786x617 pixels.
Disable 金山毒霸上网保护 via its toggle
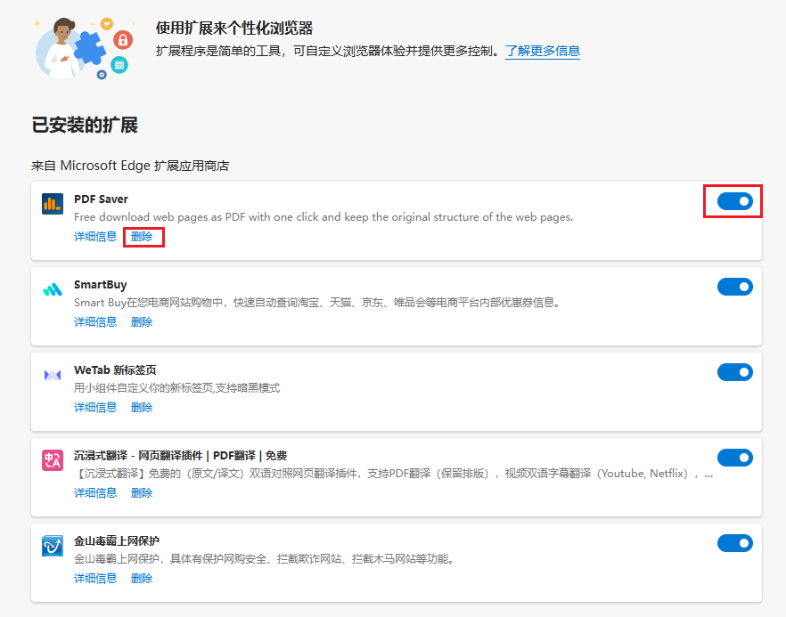(x=734, y=542)
